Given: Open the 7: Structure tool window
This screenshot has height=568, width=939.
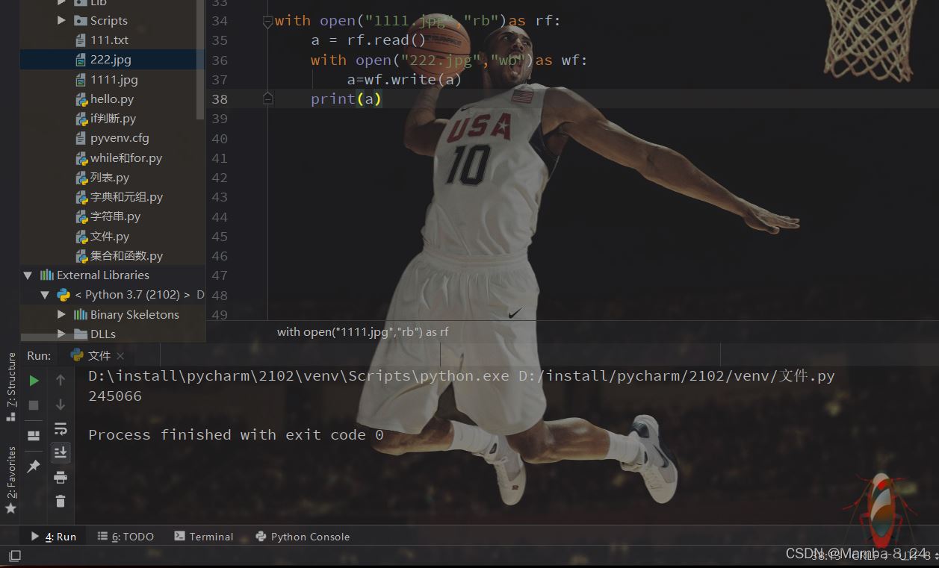Looking at the screenshot, I should click(x=10, y=387).
